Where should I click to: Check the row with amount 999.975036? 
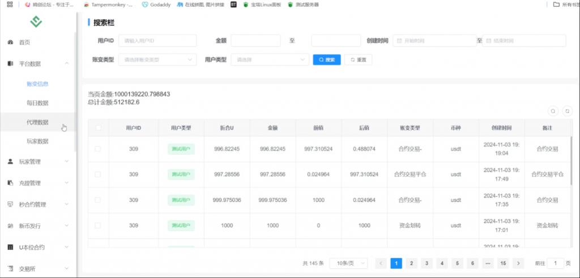[98, 200]
